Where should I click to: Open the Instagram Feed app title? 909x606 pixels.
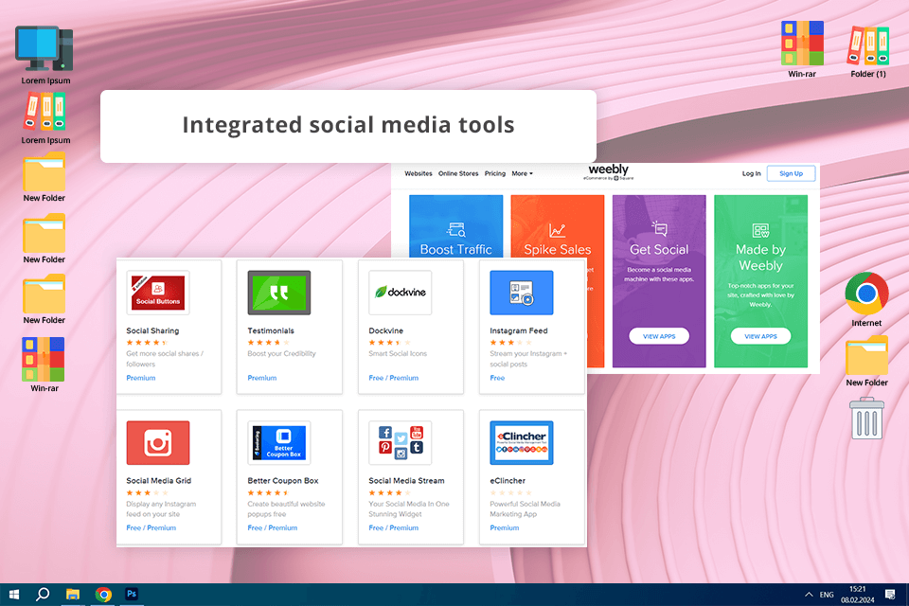click(519, 330)
